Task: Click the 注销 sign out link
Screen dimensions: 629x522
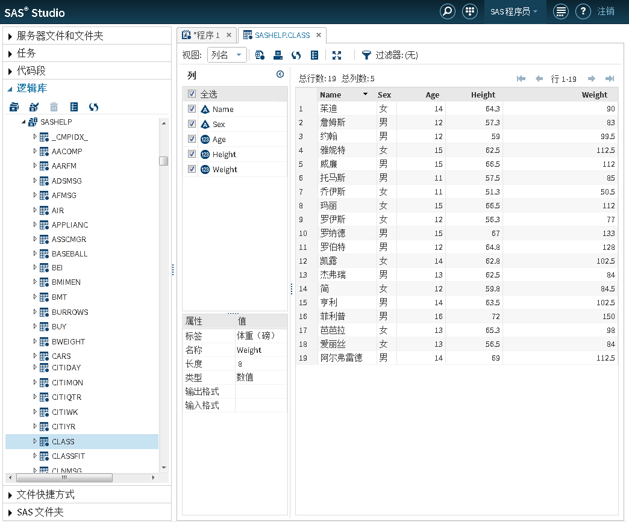Action: click(606, 11)
